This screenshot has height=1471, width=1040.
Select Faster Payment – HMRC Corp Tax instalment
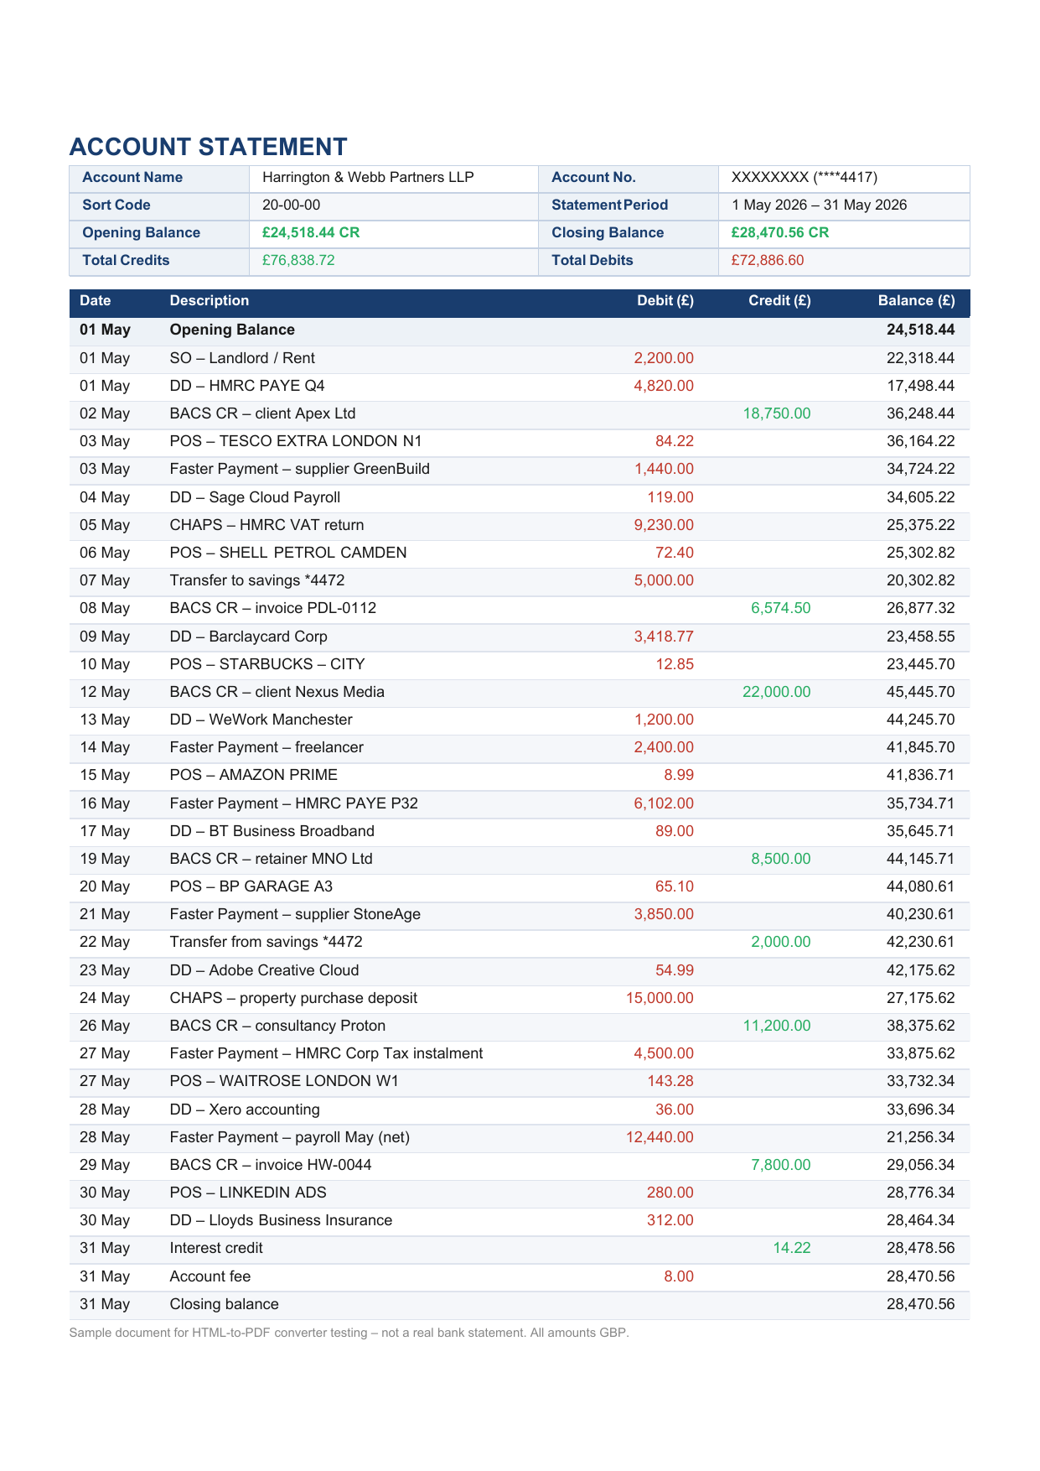click(x=326, y=1053)
